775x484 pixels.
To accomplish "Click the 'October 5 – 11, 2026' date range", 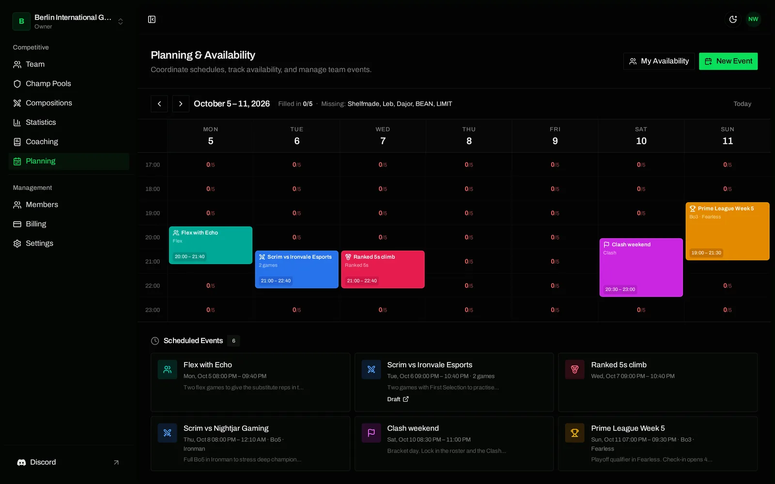I will click(x=232, y=104).
